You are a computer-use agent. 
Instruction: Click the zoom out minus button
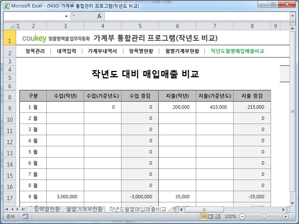242,217
